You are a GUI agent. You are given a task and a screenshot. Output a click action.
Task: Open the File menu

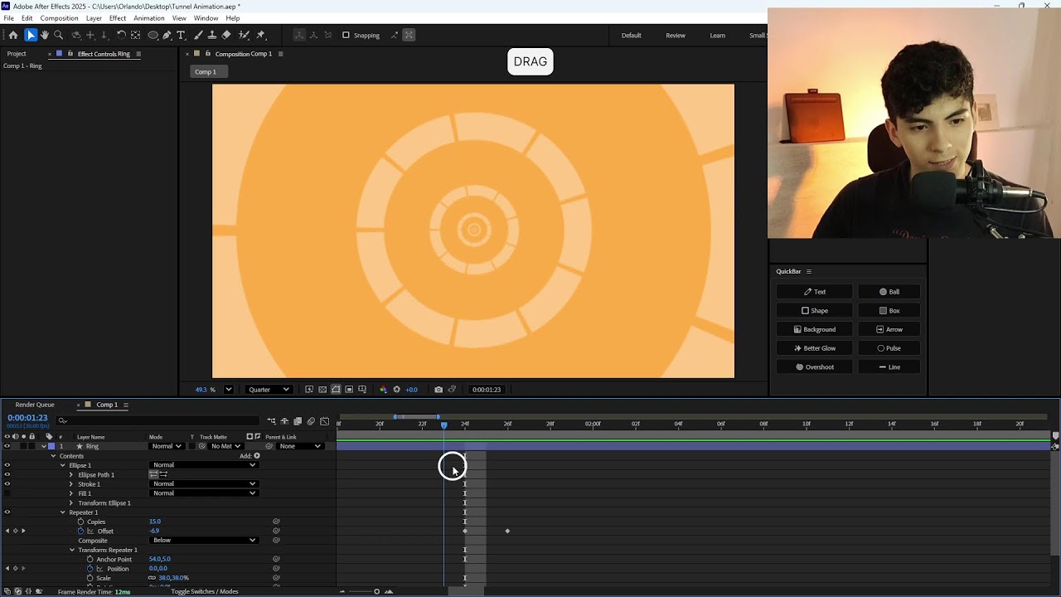click(x=8, y=18)
